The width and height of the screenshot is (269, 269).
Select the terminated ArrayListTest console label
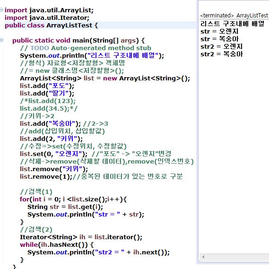click(x=234, y=16)
